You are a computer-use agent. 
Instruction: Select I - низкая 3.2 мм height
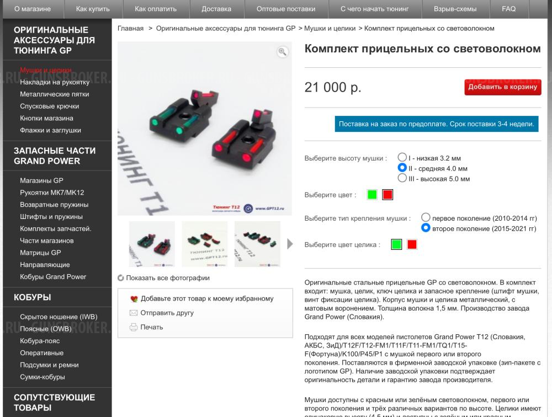coord(402,157)
